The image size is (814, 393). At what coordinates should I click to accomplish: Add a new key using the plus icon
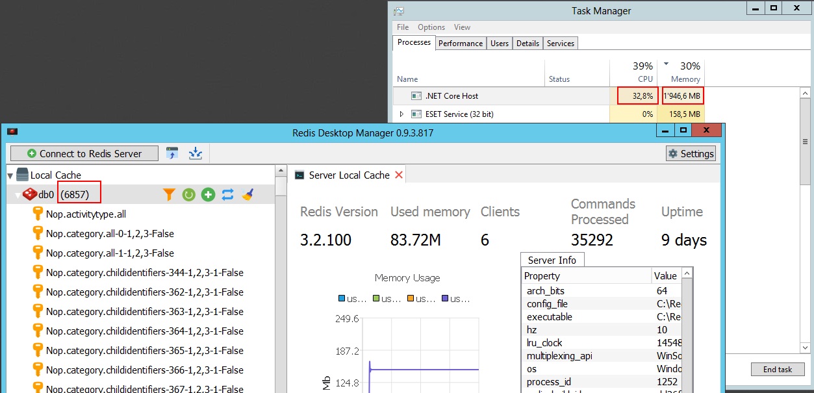[x=208, y=194]
